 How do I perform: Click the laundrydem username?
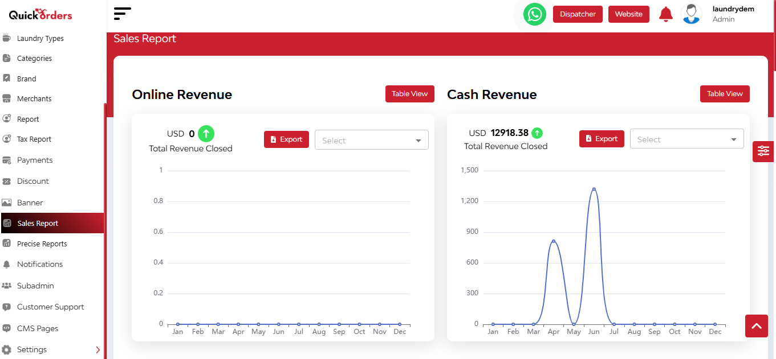pos(733,9)
